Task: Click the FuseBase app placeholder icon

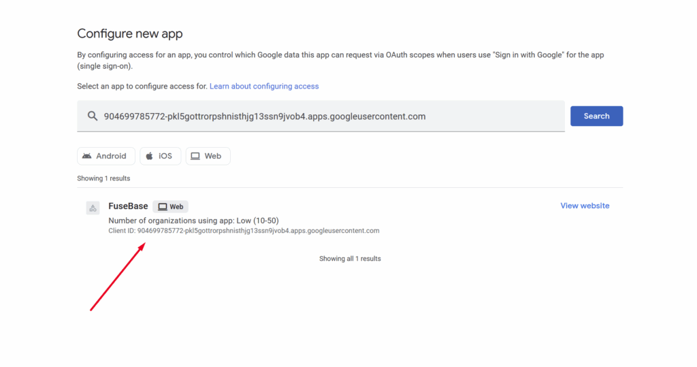Action: coord(93,208)
